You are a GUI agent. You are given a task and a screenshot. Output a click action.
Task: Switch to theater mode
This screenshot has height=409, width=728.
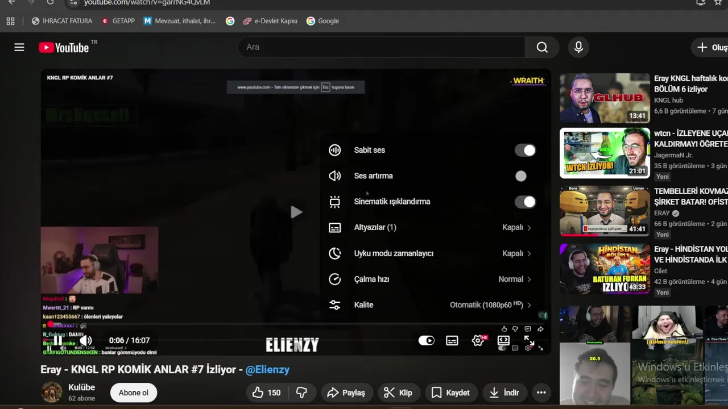[503, 340]
